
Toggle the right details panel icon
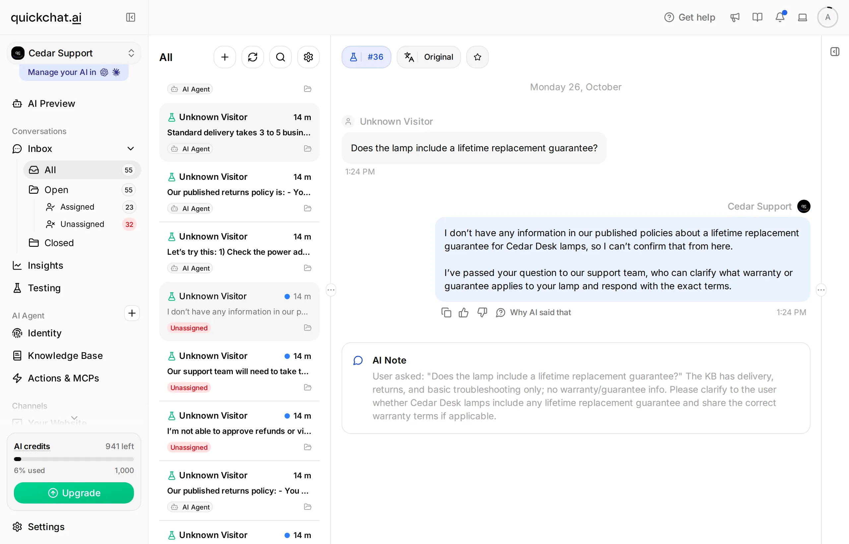coord(835,51)
